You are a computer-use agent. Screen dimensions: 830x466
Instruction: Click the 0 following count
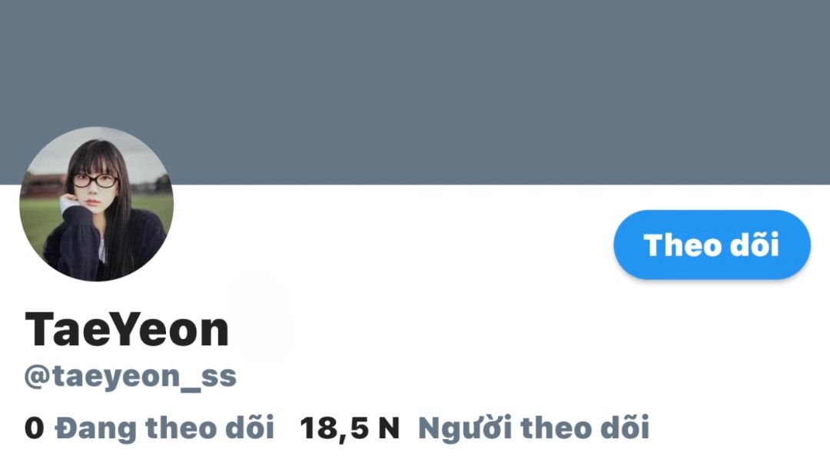pos(35,428)
